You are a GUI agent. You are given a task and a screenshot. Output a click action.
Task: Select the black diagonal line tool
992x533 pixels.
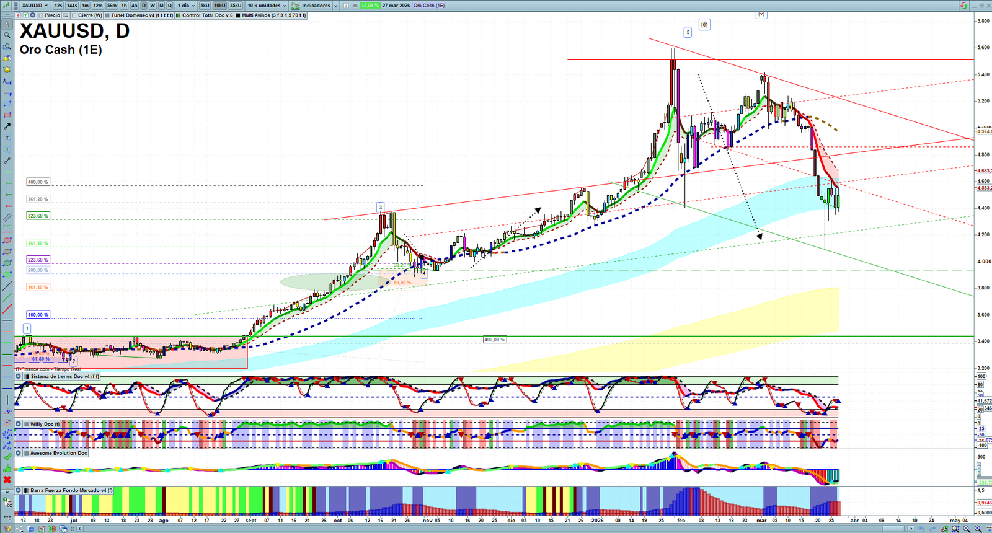(7, 286)
